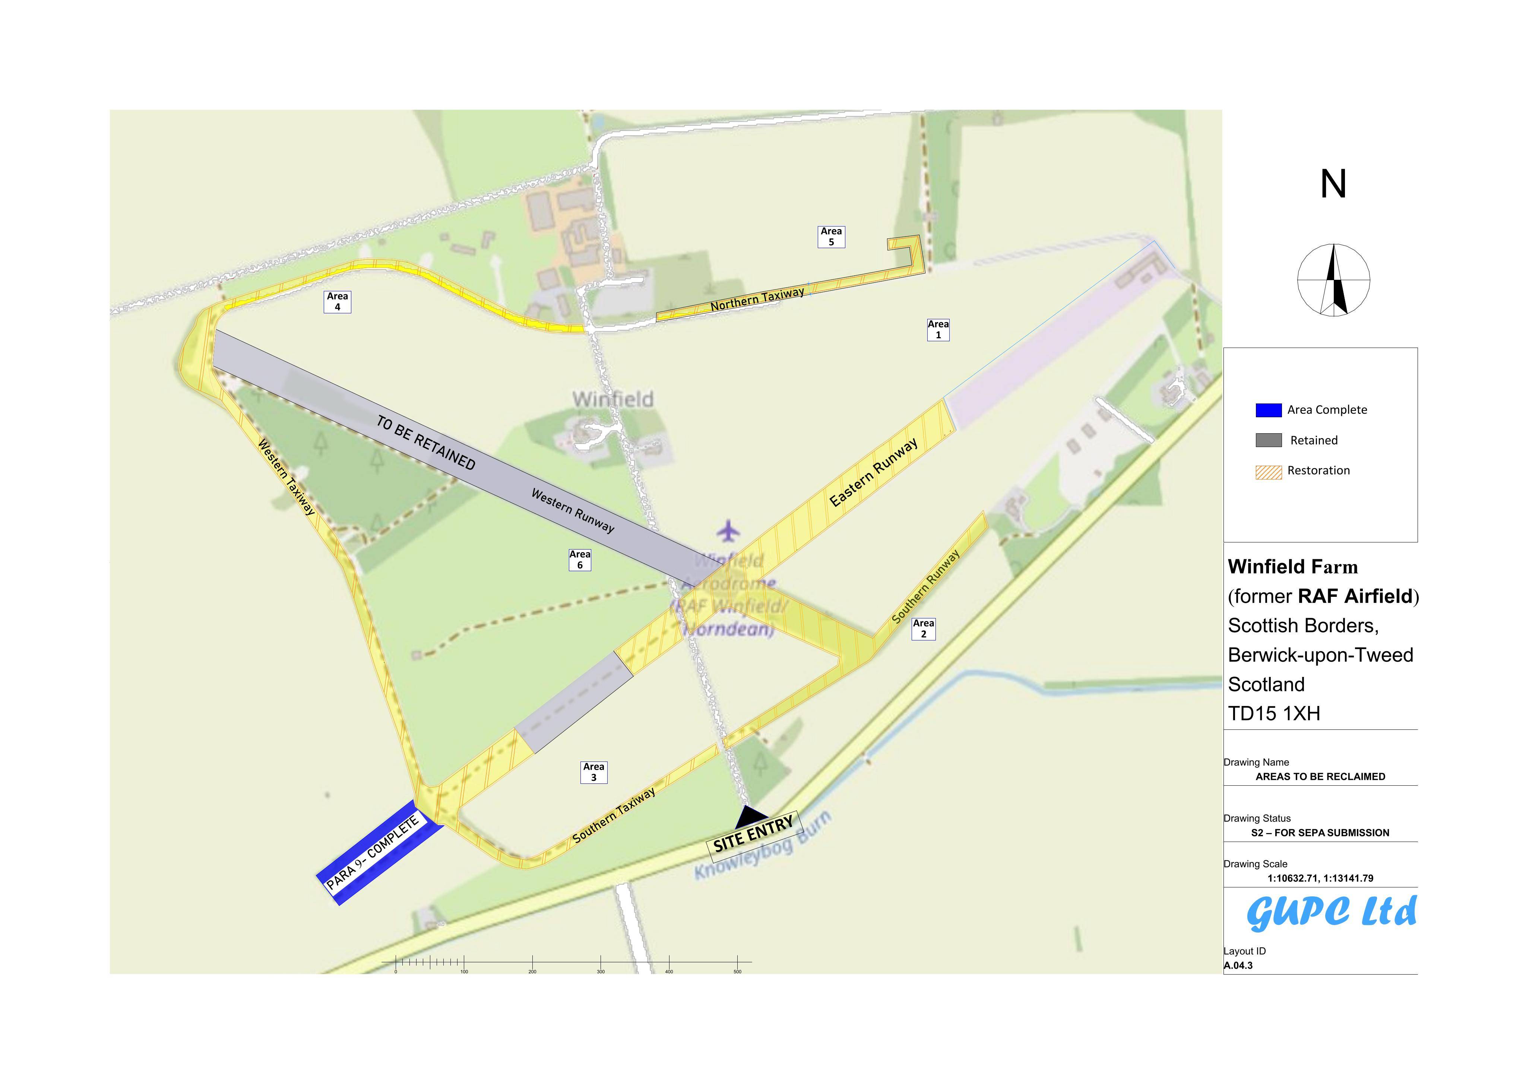This screenshot has height=1083, width=1526.
Task: Select the Area 5 label box
Action: [x=831, y=237]
